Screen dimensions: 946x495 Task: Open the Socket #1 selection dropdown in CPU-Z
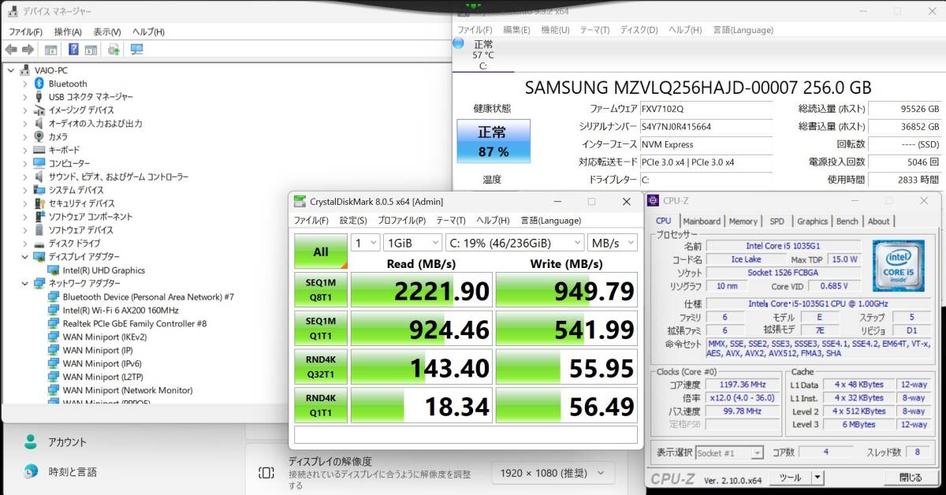pos(729,453)
